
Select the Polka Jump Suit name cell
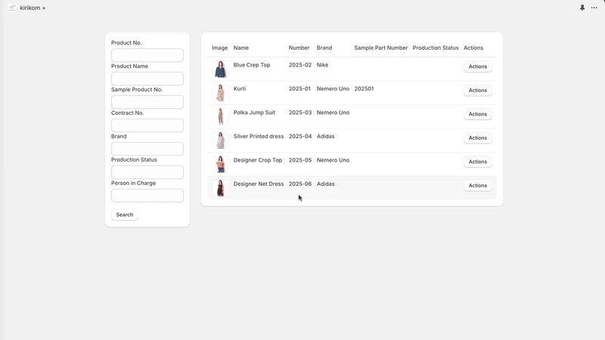(254, 113)
